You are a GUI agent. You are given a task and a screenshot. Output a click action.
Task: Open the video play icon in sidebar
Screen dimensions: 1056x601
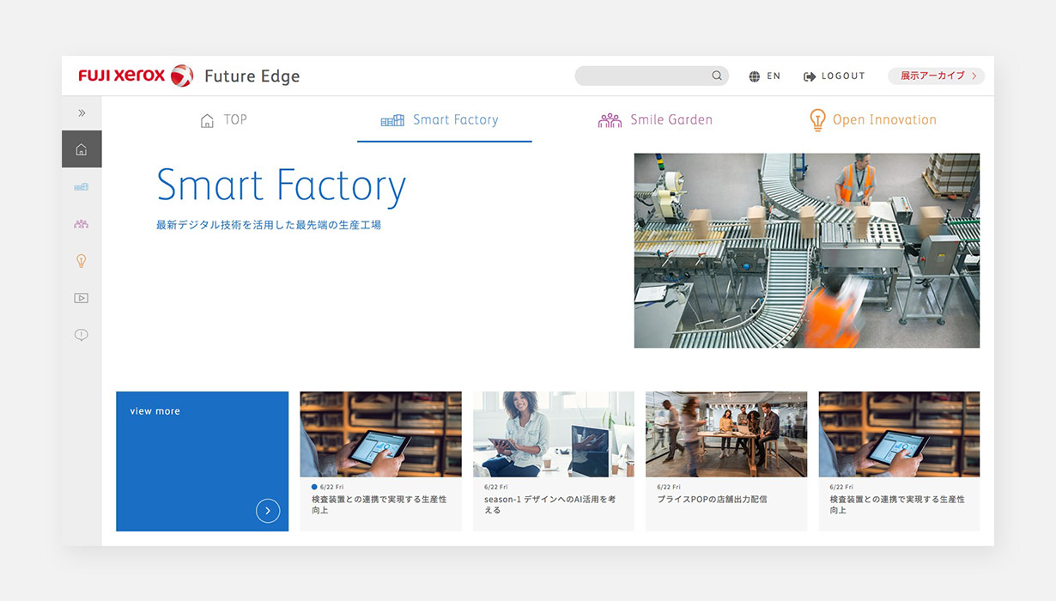click(x=82, y=298)
